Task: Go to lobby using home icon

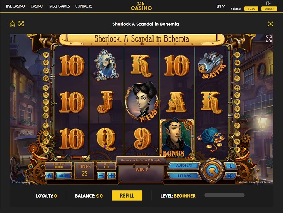Action: [50, 175]
